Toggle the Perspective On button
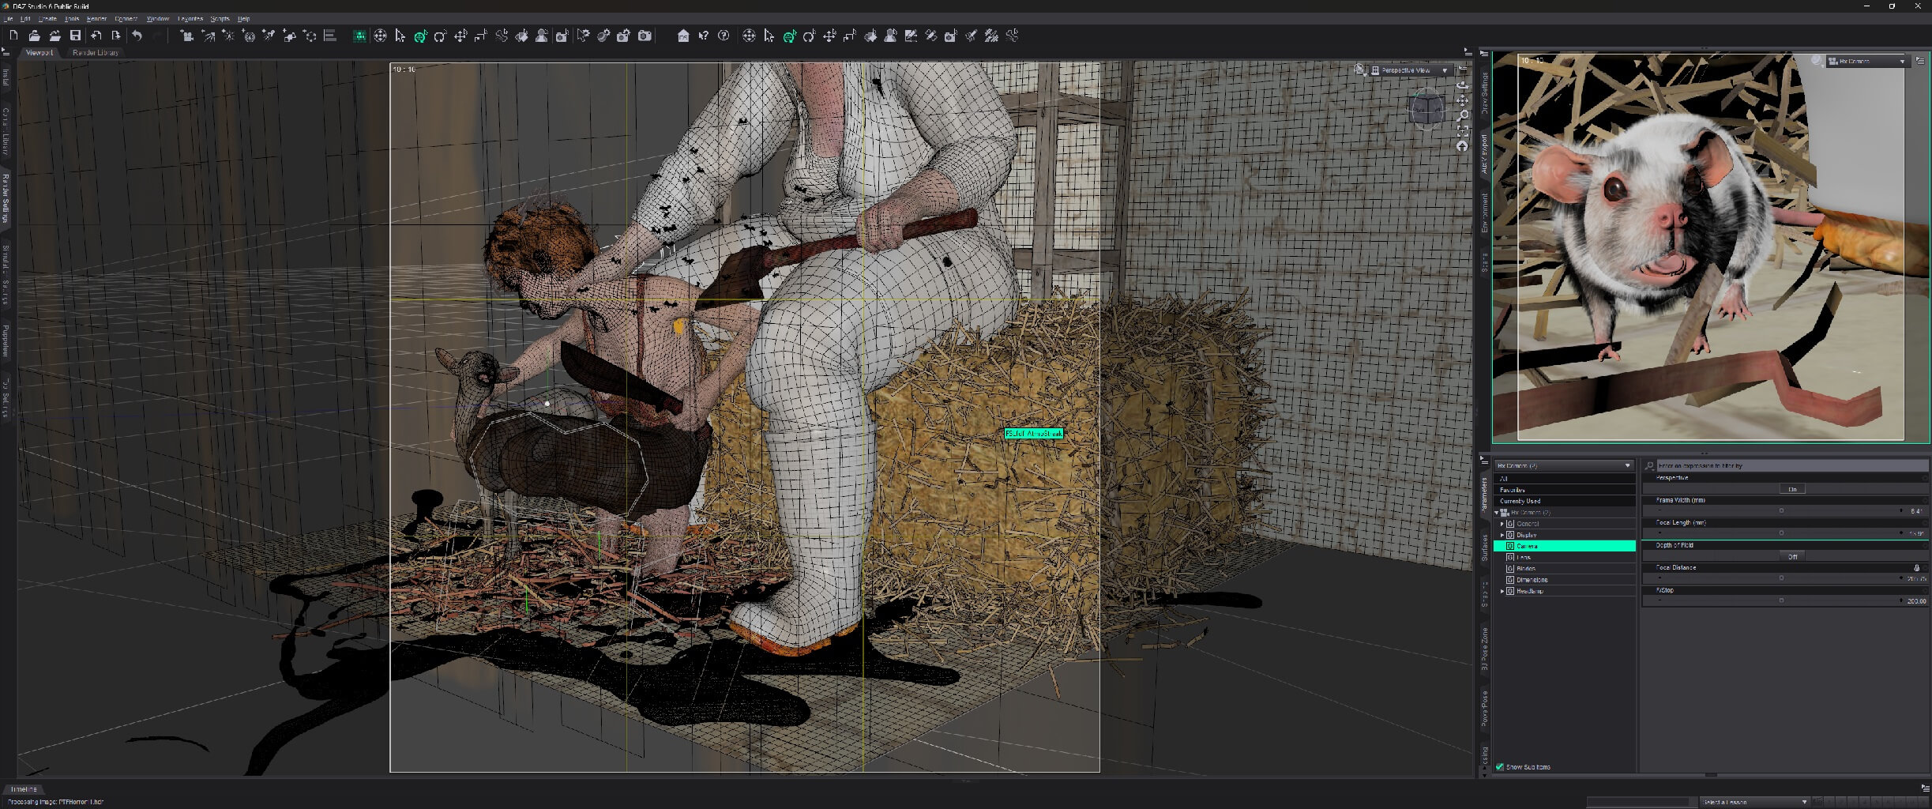 coord(1792,490)
